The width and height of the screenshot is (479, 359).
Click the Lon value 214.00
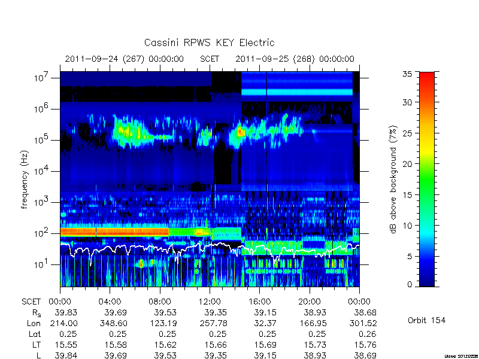[x=63, y=323]
